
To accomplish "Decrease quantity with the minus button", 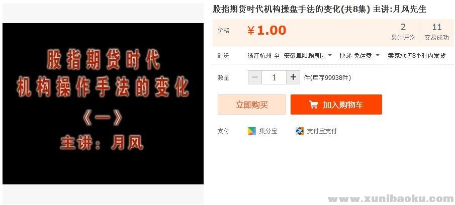I will tap(255, 77).
